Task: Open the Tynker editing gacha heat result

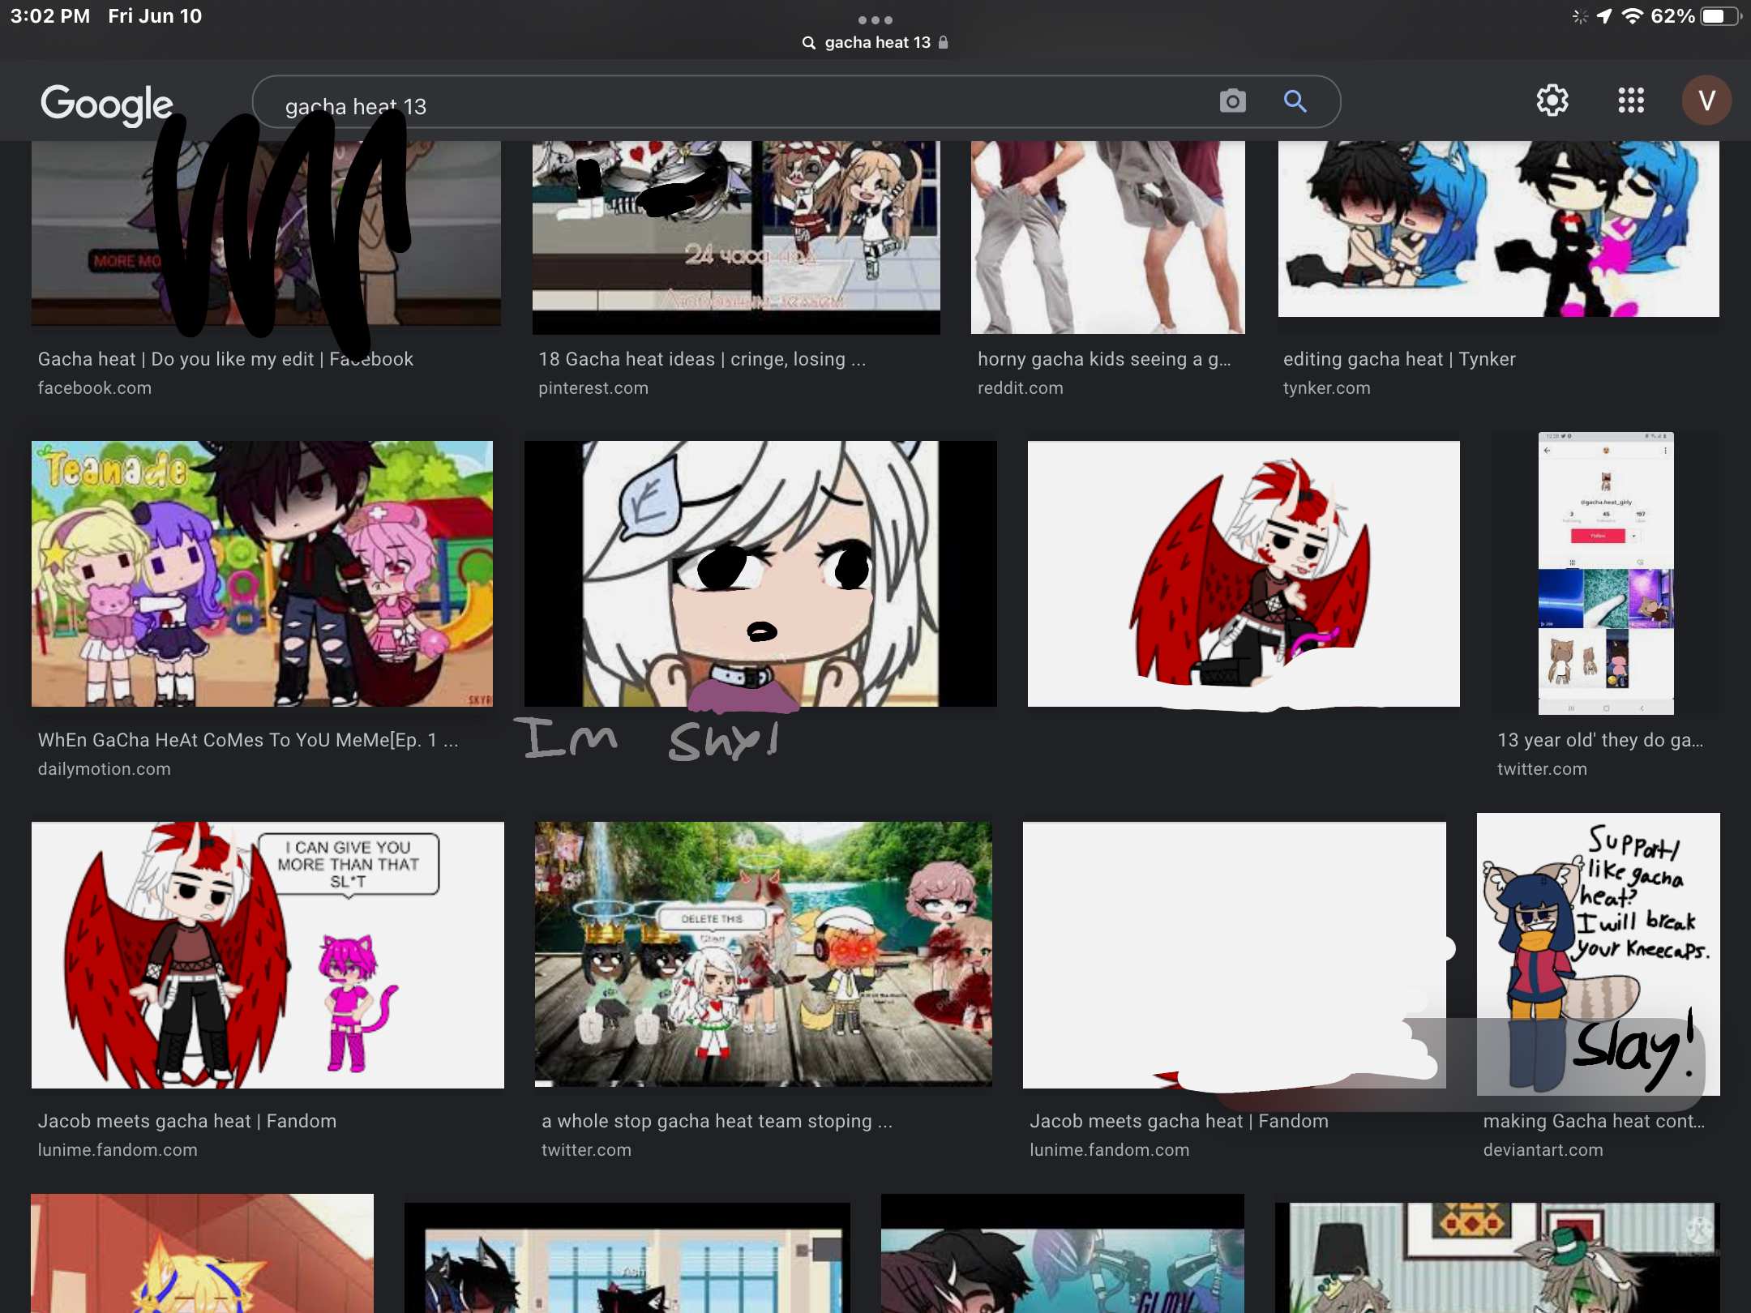Action: coord(1399,359)
